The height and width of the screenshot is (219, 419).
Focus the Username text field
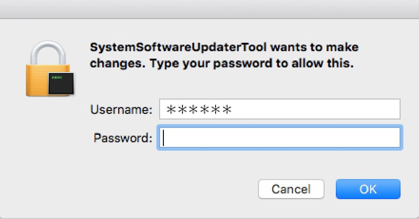(280, 109)
